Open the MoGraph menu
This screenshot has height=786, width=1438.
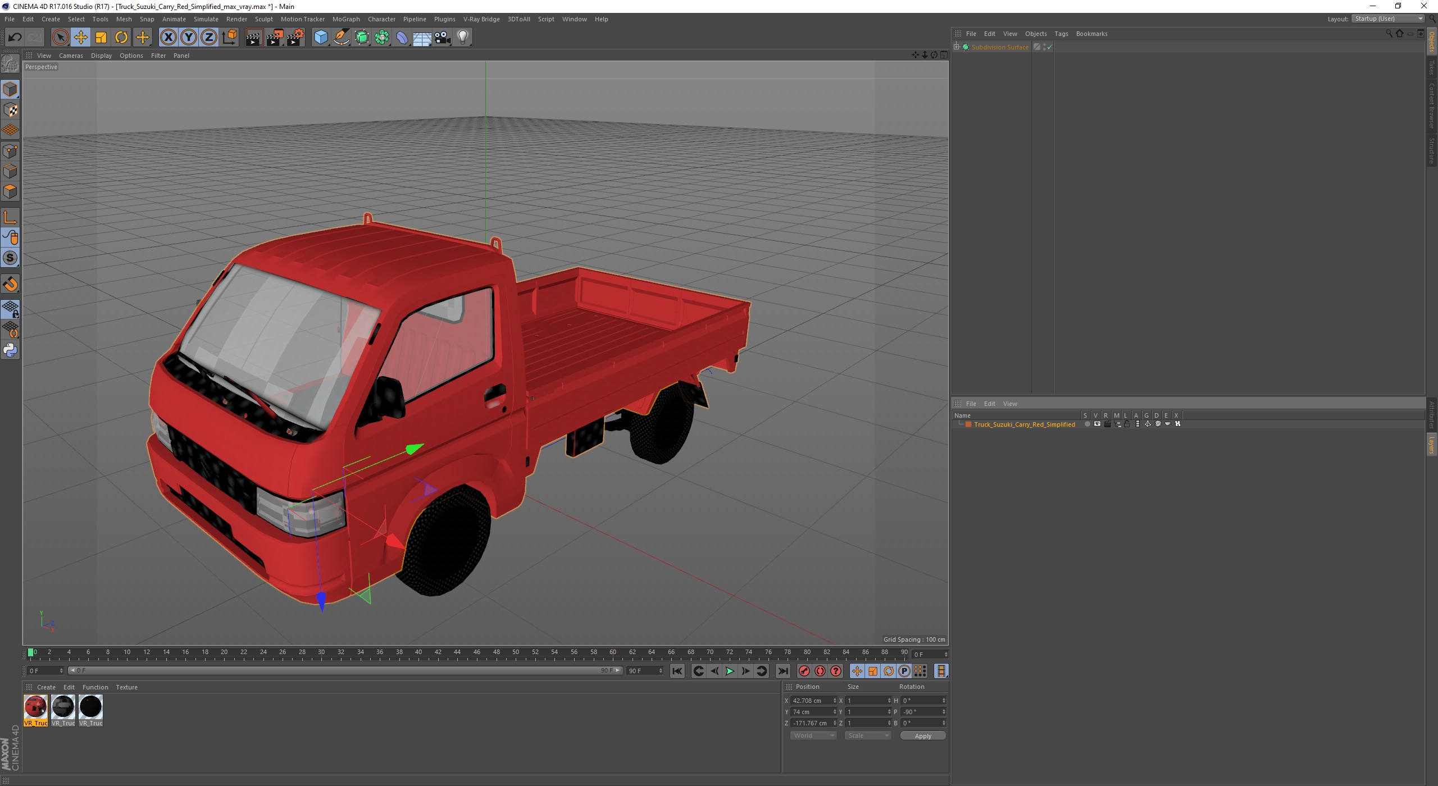coord(346,19)
